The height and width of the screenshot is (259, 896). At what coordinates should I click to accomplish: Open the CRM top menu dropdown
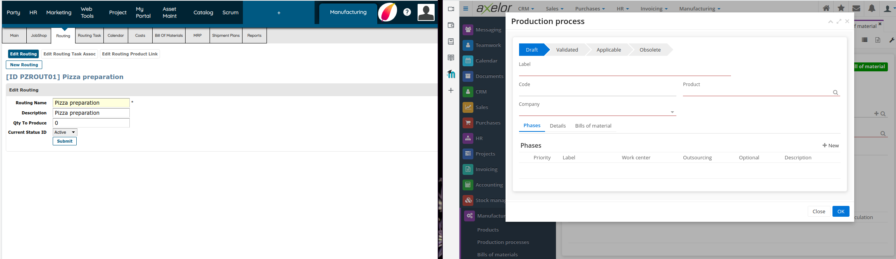pyautogui.click(x=526, y=9)
